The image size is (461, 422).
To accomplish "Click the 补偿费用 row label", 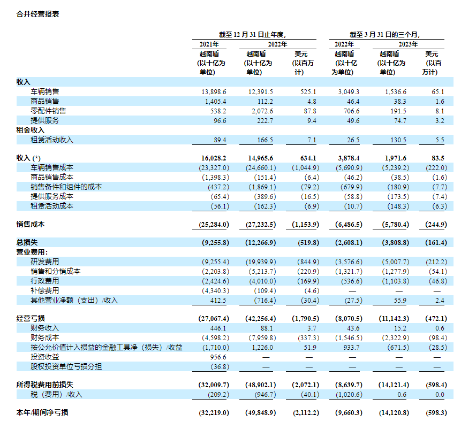I will point(45,290).
